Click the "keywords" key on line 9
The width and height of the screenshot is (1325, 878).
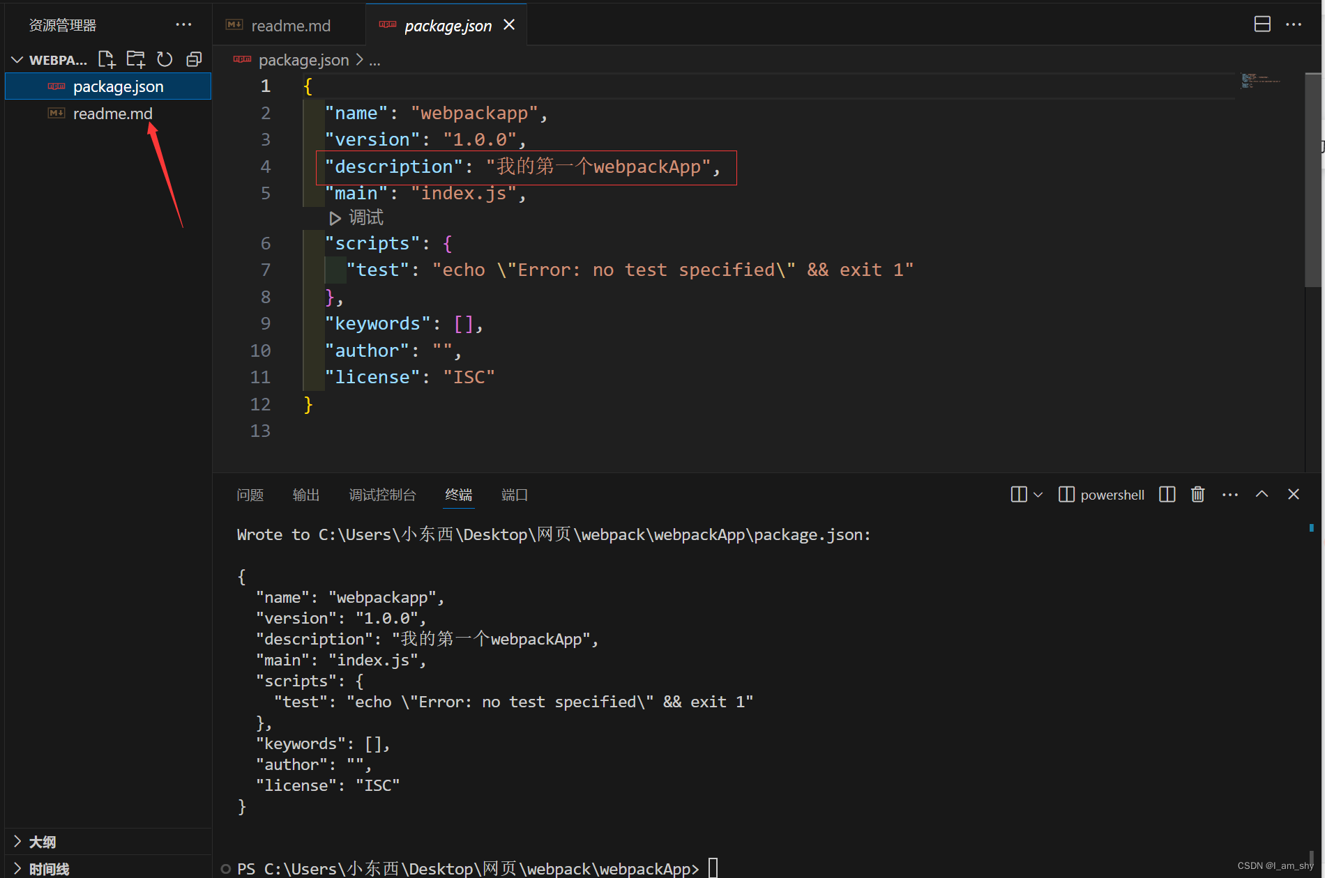pos(378,323)
